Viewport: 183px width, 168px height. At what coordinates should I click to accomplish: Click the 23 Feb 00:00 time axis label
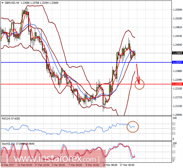25,165
